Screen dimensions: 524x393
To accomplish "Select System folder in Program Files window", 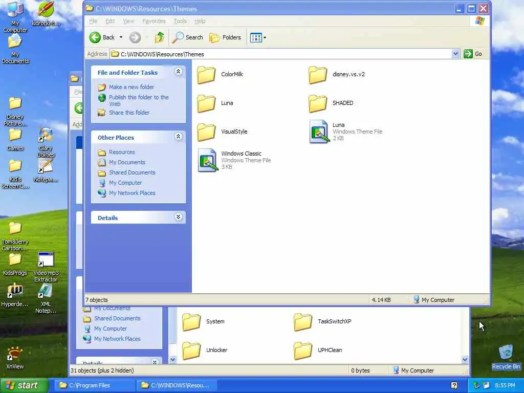I will pyautogui.click(x=203, y=321).
